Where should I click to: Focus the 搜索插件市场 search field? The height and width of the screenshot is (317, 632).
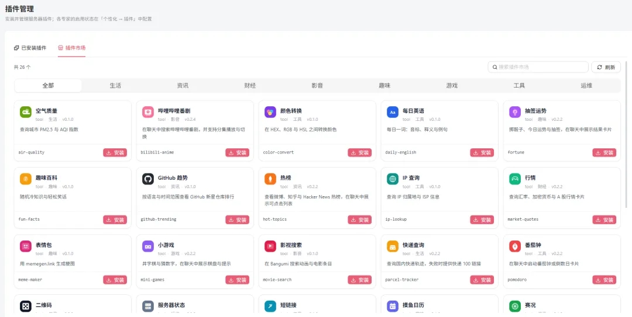click(x=538, y=67)
